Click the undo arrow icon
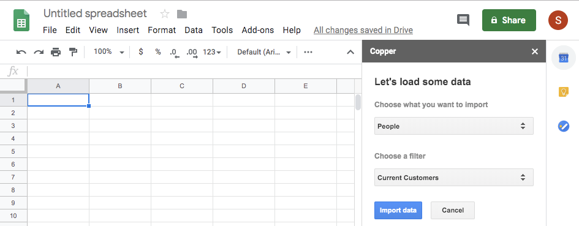Screen dimensions: 579x226 [x=21, y=52]
